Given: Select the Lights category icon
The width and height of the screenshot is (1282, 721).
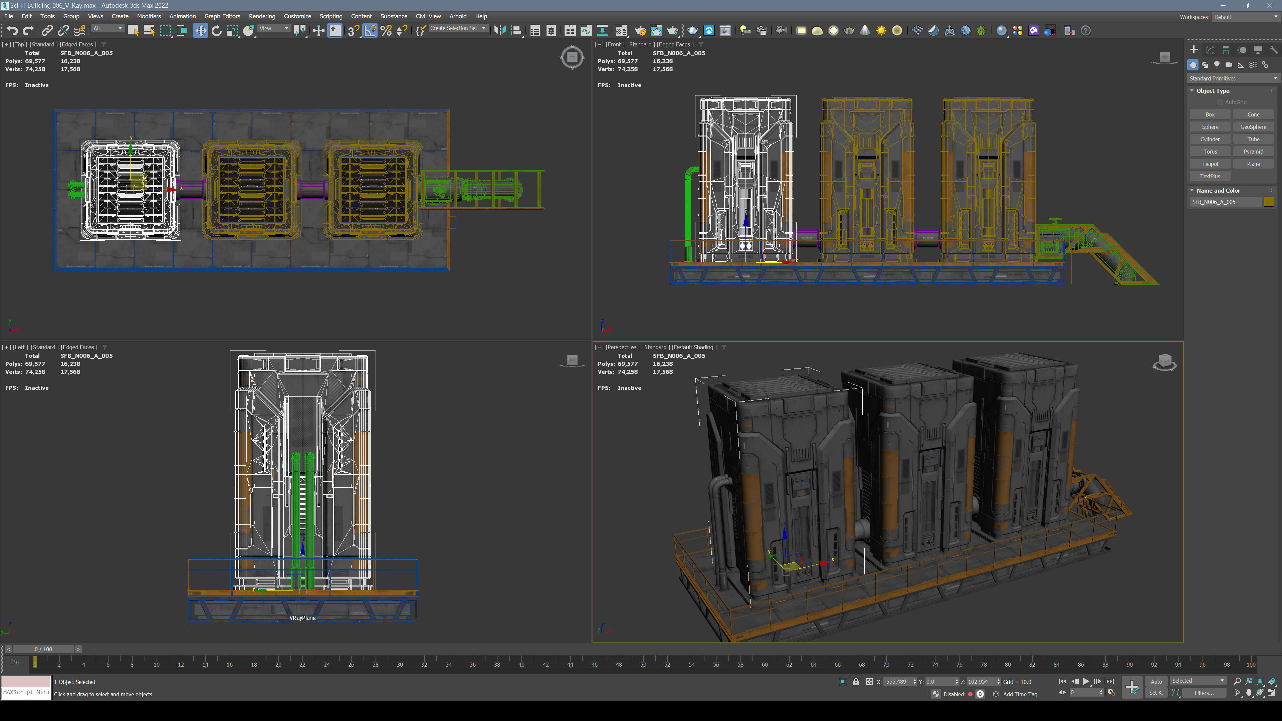Looking at the screenshot, I should [x=1217, y=65].
